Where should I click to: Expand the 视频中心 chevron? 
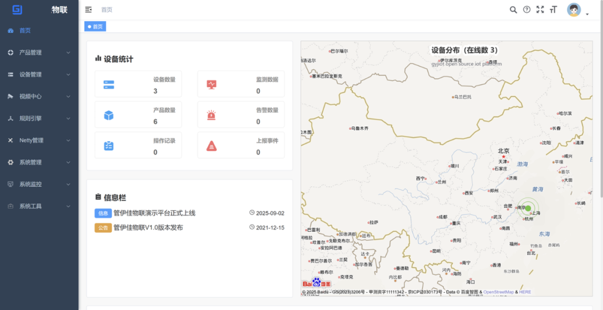coord(69,97)
